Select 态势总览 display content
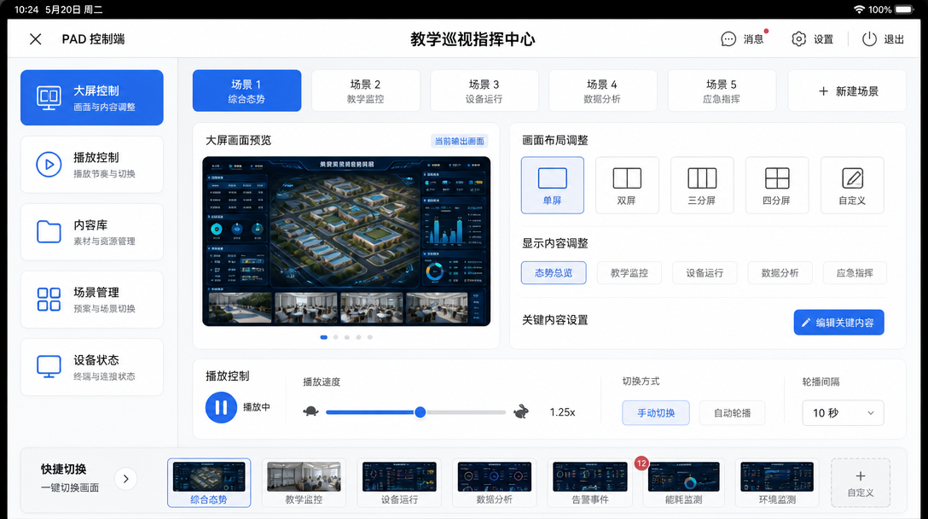928x519 pixels. 554,272
